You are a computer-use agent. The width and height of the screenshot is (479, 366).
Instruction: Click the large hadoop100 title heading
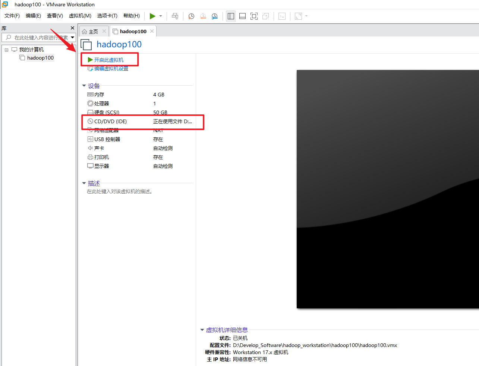click(119, 44)
